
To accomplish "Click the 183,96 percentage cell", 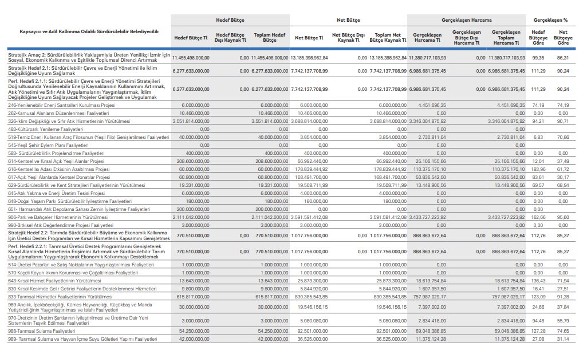I will [538, 170].
